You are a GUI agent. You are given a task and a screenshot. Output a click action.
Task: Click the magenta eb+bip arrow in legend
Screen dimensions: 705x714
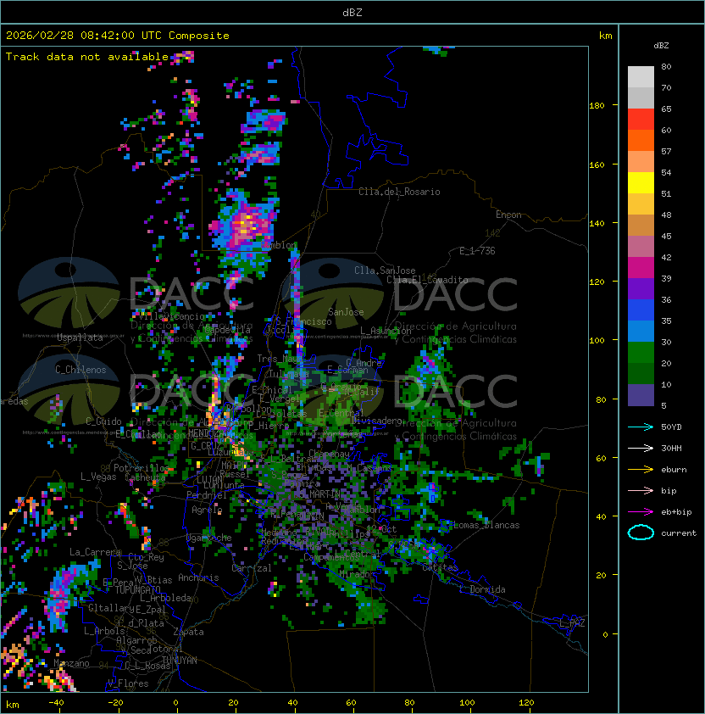(x=641, y=512)
